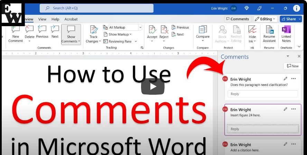Click the Reject change icon
The image size is (307, 155).
(164, 29)
